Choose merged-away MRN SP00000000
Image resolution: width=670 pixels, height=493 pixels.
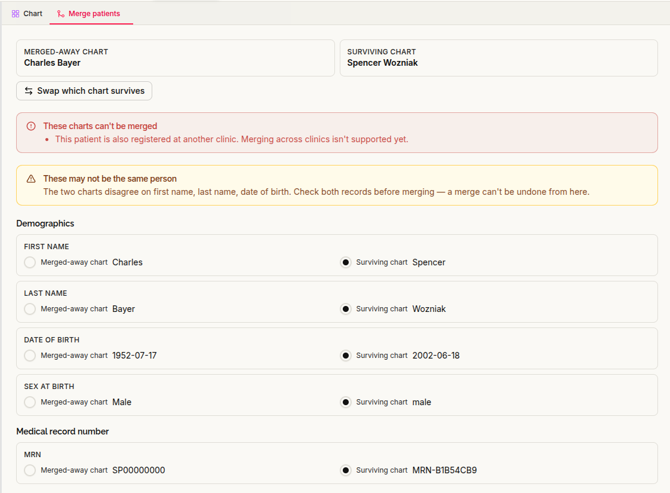[30, 470]
